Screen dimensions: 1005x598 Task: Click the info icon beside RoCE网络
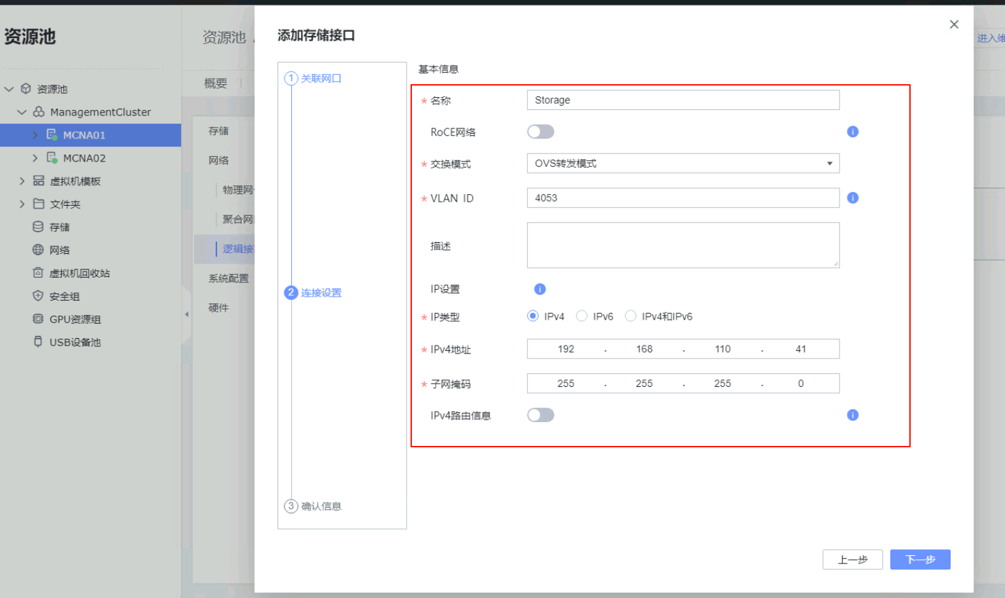852,132
